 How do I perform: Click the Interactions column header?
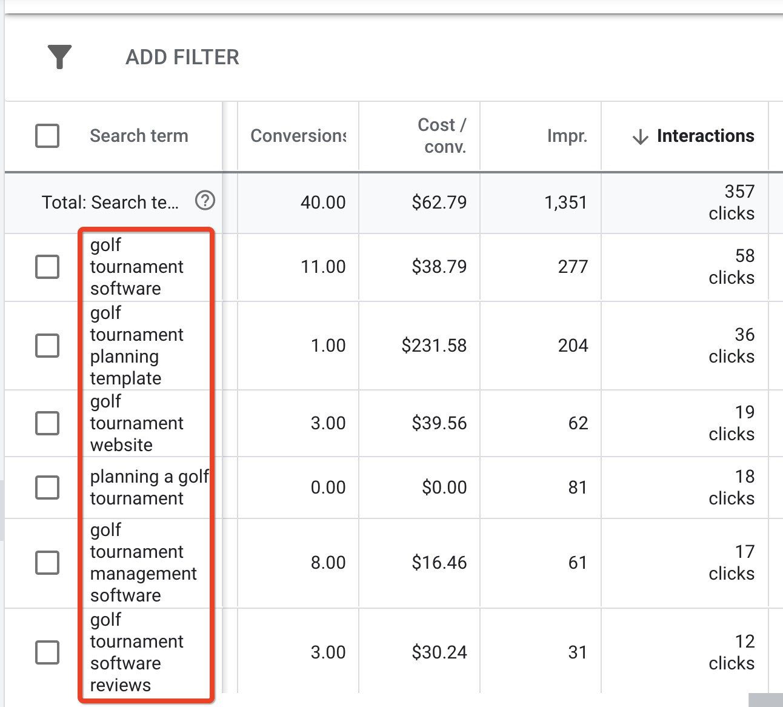tap(705, 136)
